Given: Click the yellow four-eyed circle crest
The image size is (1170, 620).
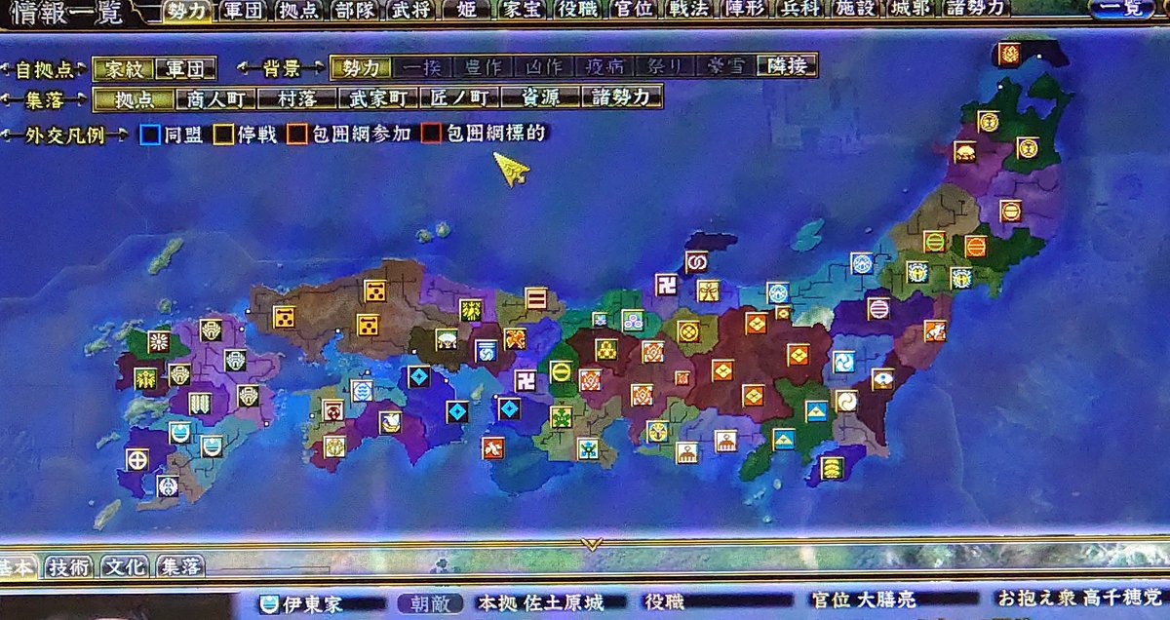Looking at the screenshot, I should [x=688, y=331].
